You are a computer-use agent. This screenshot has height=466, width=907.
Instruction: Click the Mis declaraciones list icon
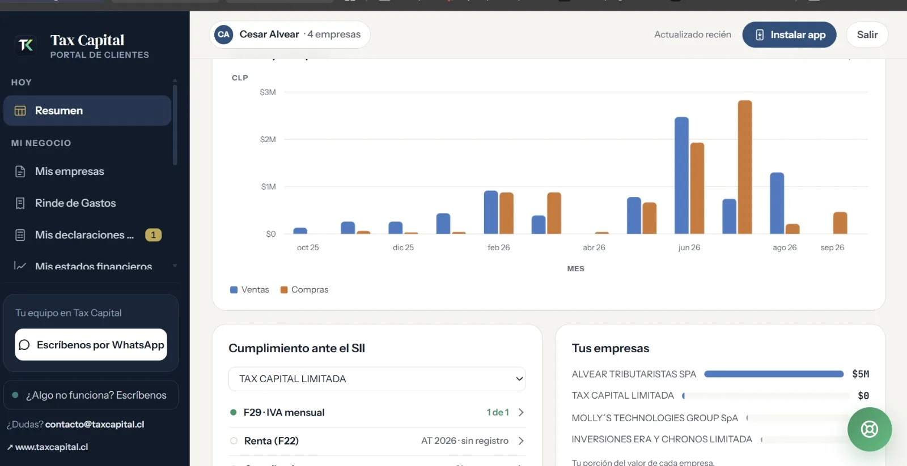(x=20, y=235)
